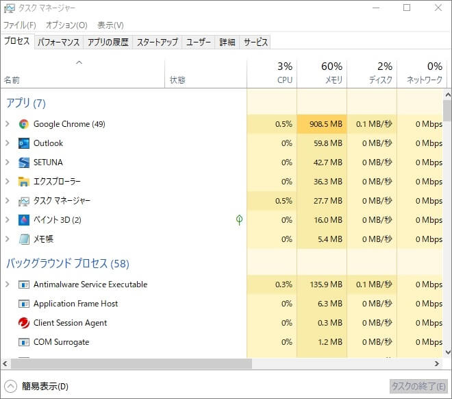Select the Application Frame Host row name
The image size is (452, 399).
(75, 304)
